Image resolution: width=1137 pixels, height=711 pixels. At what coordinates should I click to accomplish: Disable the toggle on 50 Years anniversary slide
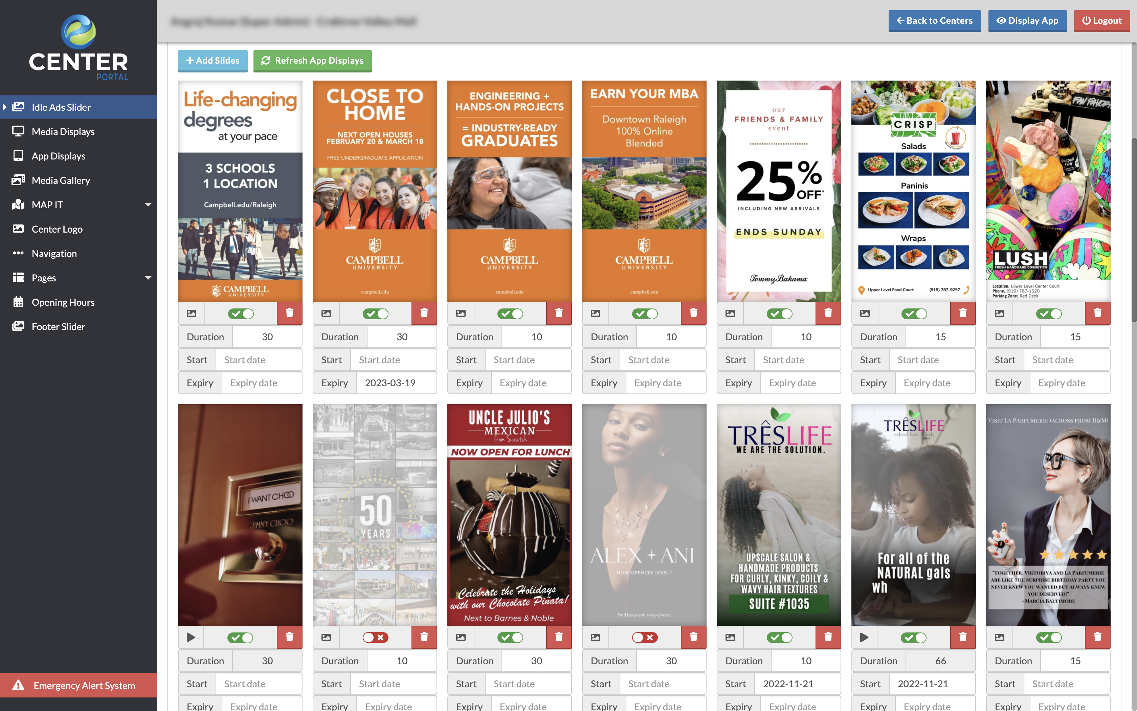tap(375, 637)
